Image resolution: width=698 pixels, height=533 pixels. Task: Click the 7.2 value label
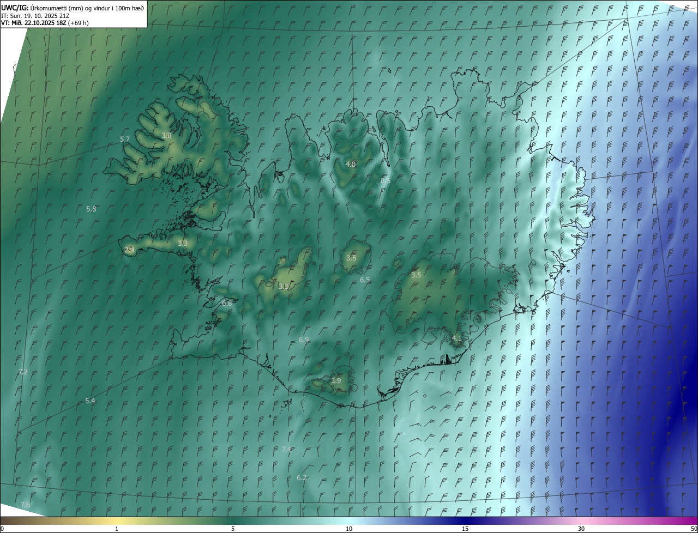[x=23, y=372]
